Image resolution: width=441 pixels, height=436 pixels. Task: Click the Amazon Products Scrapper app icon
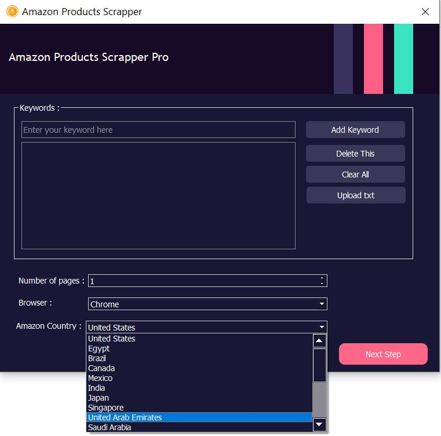point(12,12)
